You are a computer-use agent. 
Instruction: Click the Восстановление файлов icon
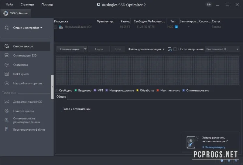[7, 129]
